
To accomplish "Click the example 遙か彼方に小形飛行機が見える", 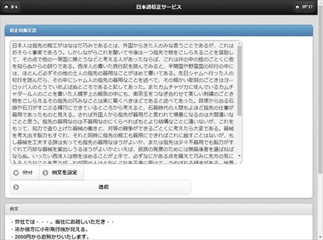I will [x=50, y=229].
